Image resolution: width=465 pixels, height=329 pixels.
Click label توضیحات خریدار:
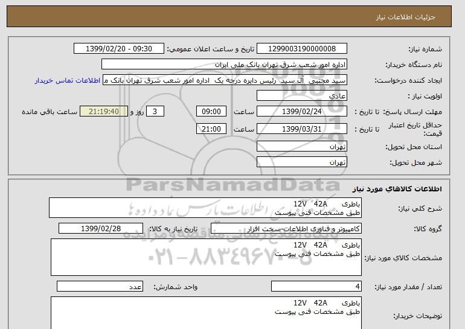417,316
